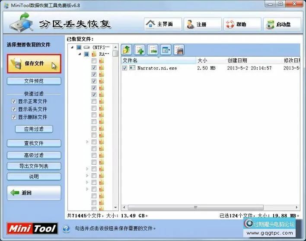Screen dimensions: 306x241
Task: Click the save-list floppy disk toolbar icon
Action: coord(179,50)
